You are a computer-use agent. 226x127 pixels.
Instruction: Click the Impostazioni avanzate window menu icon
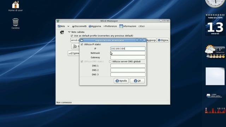(x=82, y=40)
